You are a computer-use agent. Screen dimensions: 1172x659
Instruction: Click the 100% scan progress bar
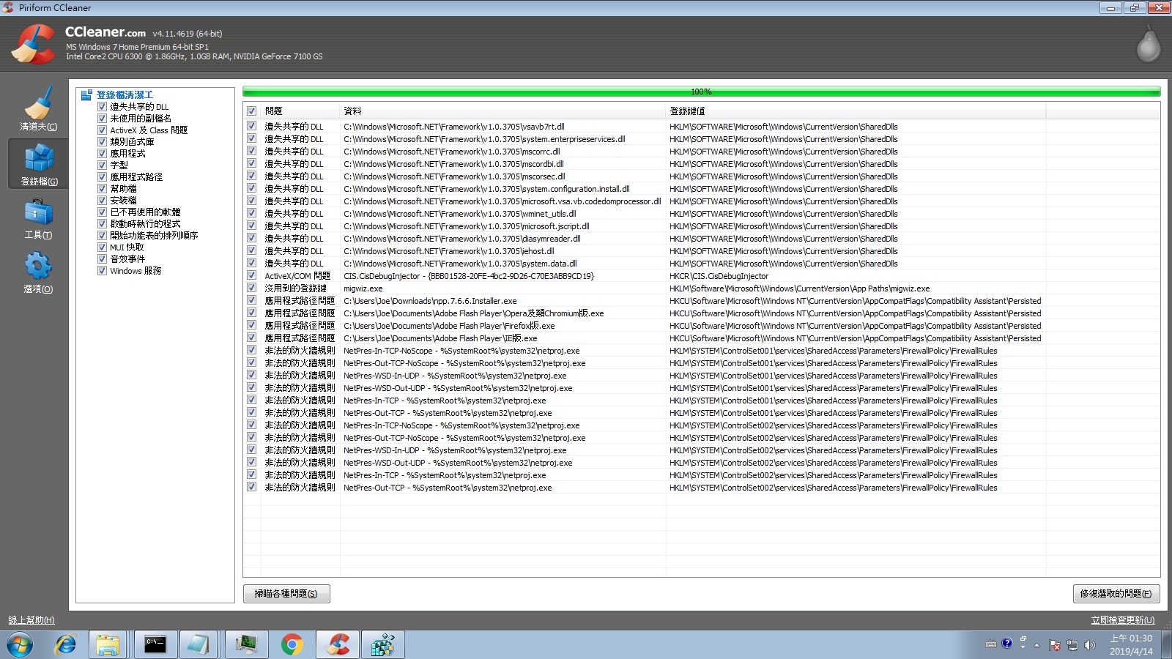pos(701,92)
